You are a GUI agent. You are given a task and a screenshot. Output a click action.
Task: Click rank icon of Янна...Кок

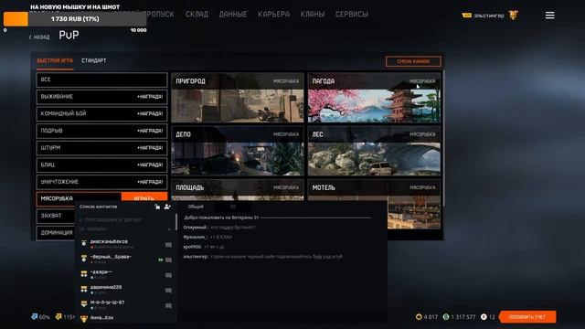click(x=84, y=319)
